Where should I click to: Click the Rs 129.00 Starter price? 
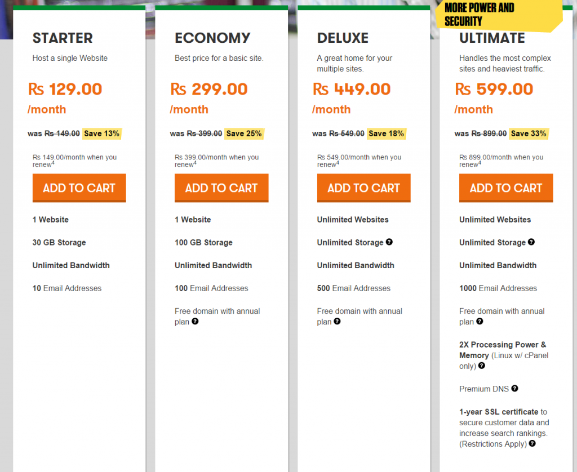65,89
